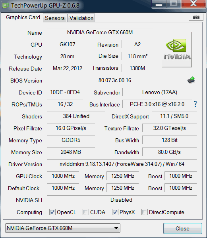Switch to the Sensors tab
Viewport: 207px width, 238px height.
point(55,18)
